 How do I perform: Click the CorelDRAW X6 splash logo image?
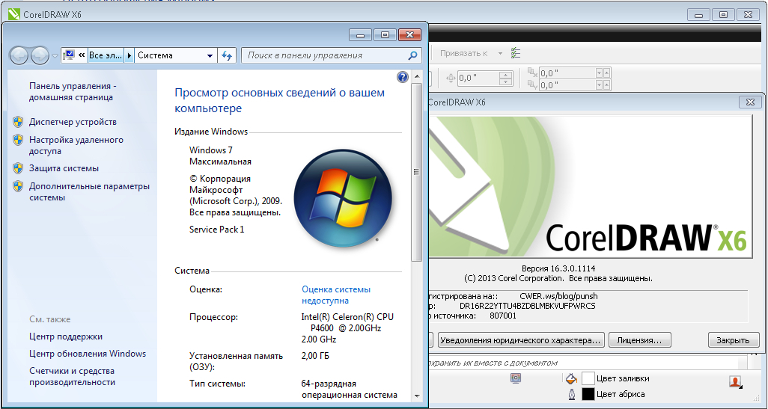590,188
